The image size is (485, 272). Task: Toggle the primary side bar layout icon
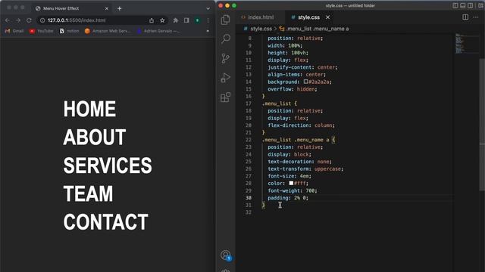coord(455,5)
